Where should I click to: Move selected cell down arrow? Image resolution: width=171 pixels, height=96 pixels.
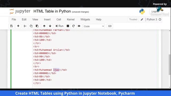tap(50, 26)
